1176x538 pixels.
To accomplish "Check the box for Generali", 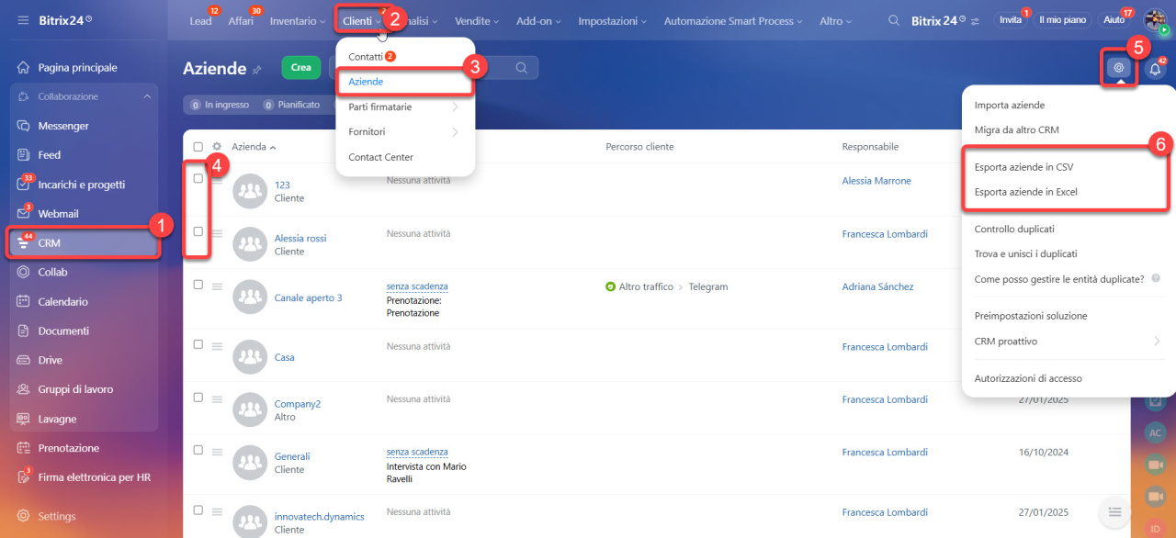I will tap(198, 450).
